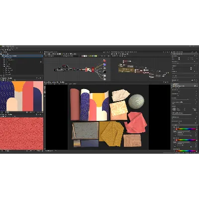Click the pink folded cloth in 3D viewport
The height and width of the screenshot is (199, 199).
tap(135, 122)
